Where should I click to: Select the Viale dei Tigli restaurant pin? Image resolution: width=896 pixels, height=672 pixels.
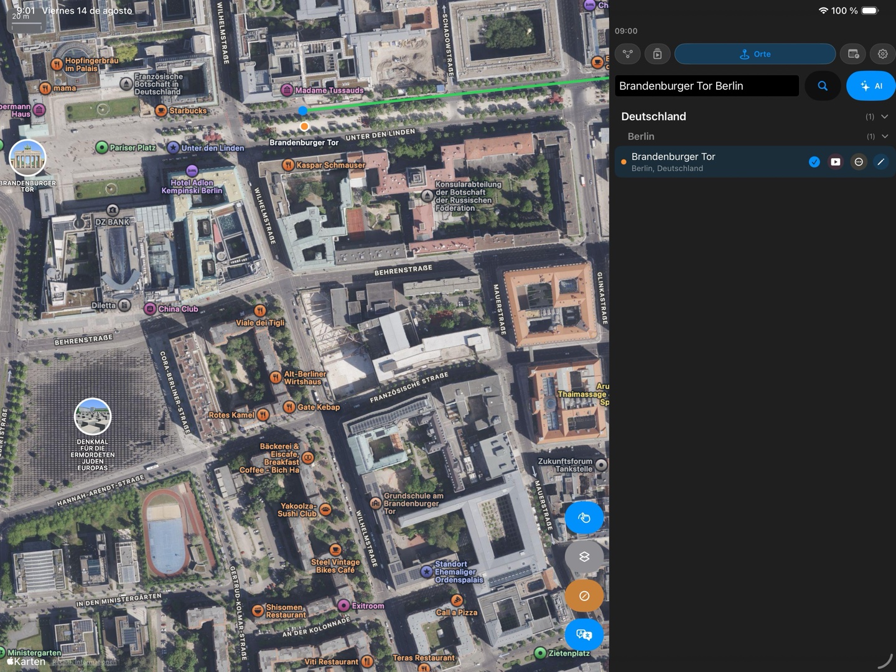click(x=260, y=310)
